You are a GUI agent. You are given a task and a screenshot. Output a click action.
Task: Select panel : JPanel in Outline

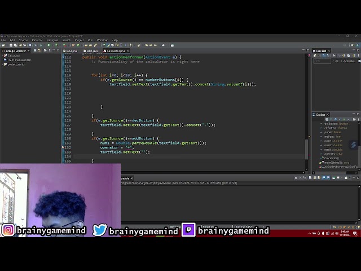(x=333, y=132)
